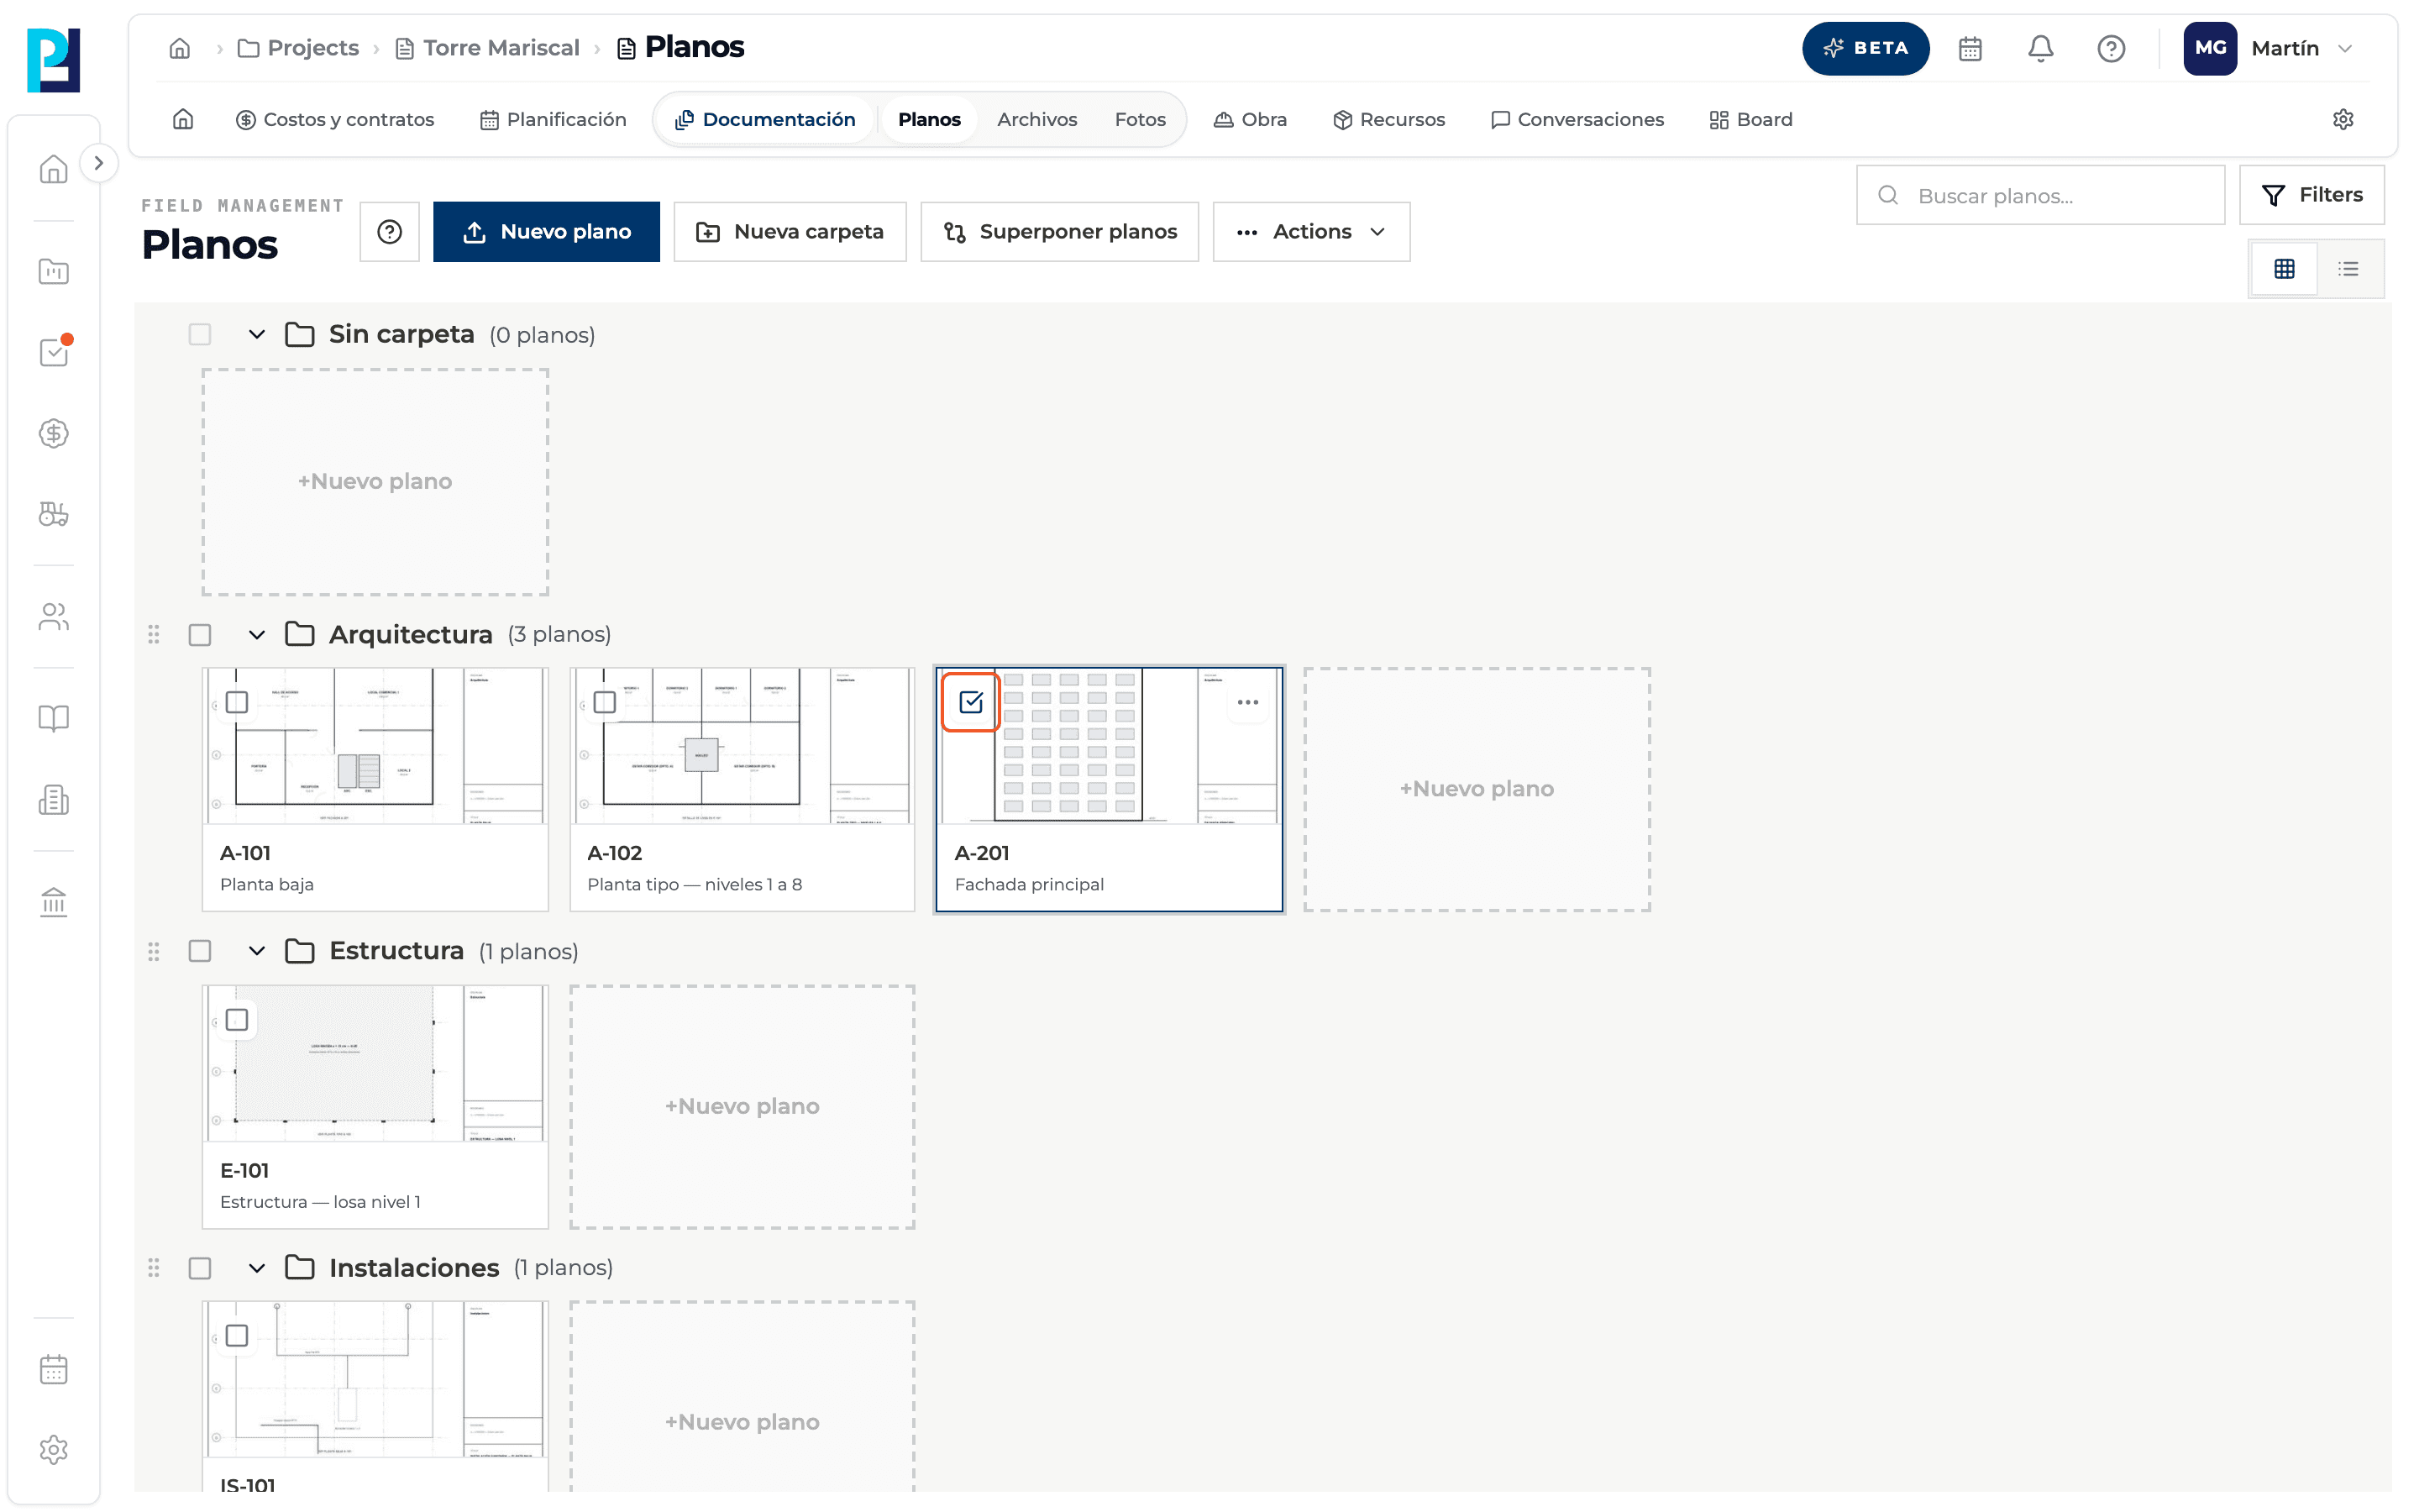
Task: Open sidebar settings gear at bottom
Action: click(x=54, y=1449)
